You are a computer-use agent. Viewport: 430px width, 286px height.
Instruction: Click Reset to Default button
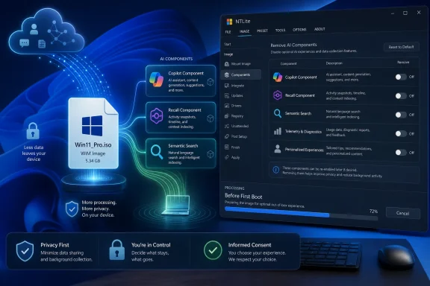click(401, 47)
